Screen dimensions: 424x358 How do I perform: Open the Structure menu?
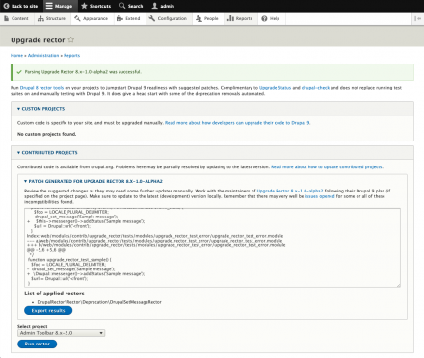pos(52,18)
